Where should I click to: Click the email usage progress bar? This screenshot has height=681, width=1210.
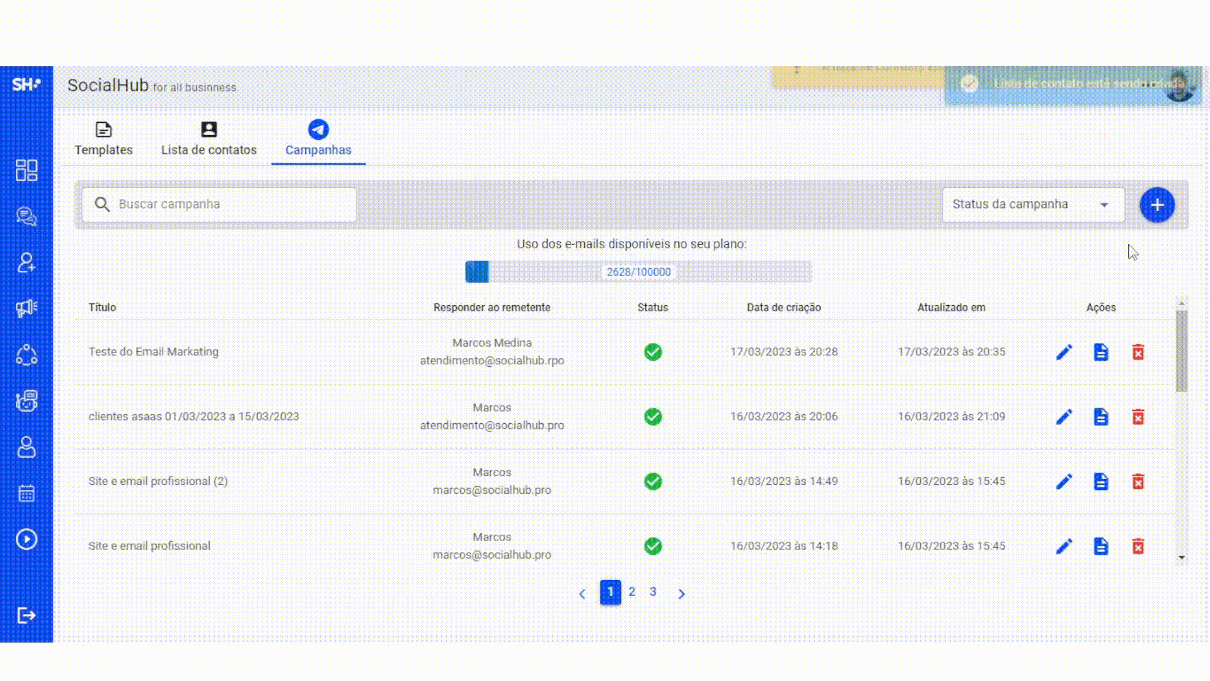tap(638, 271)
